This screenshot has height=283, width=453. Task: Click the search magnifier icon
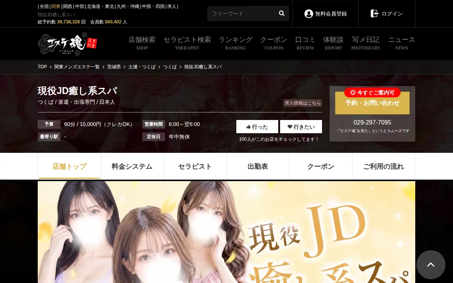282,13
